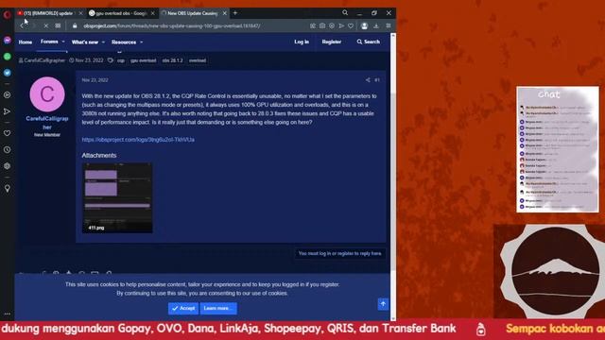Screen dimensions: 605x340
Task: Click the purple C user avatar
Action: tap(47, 94)
